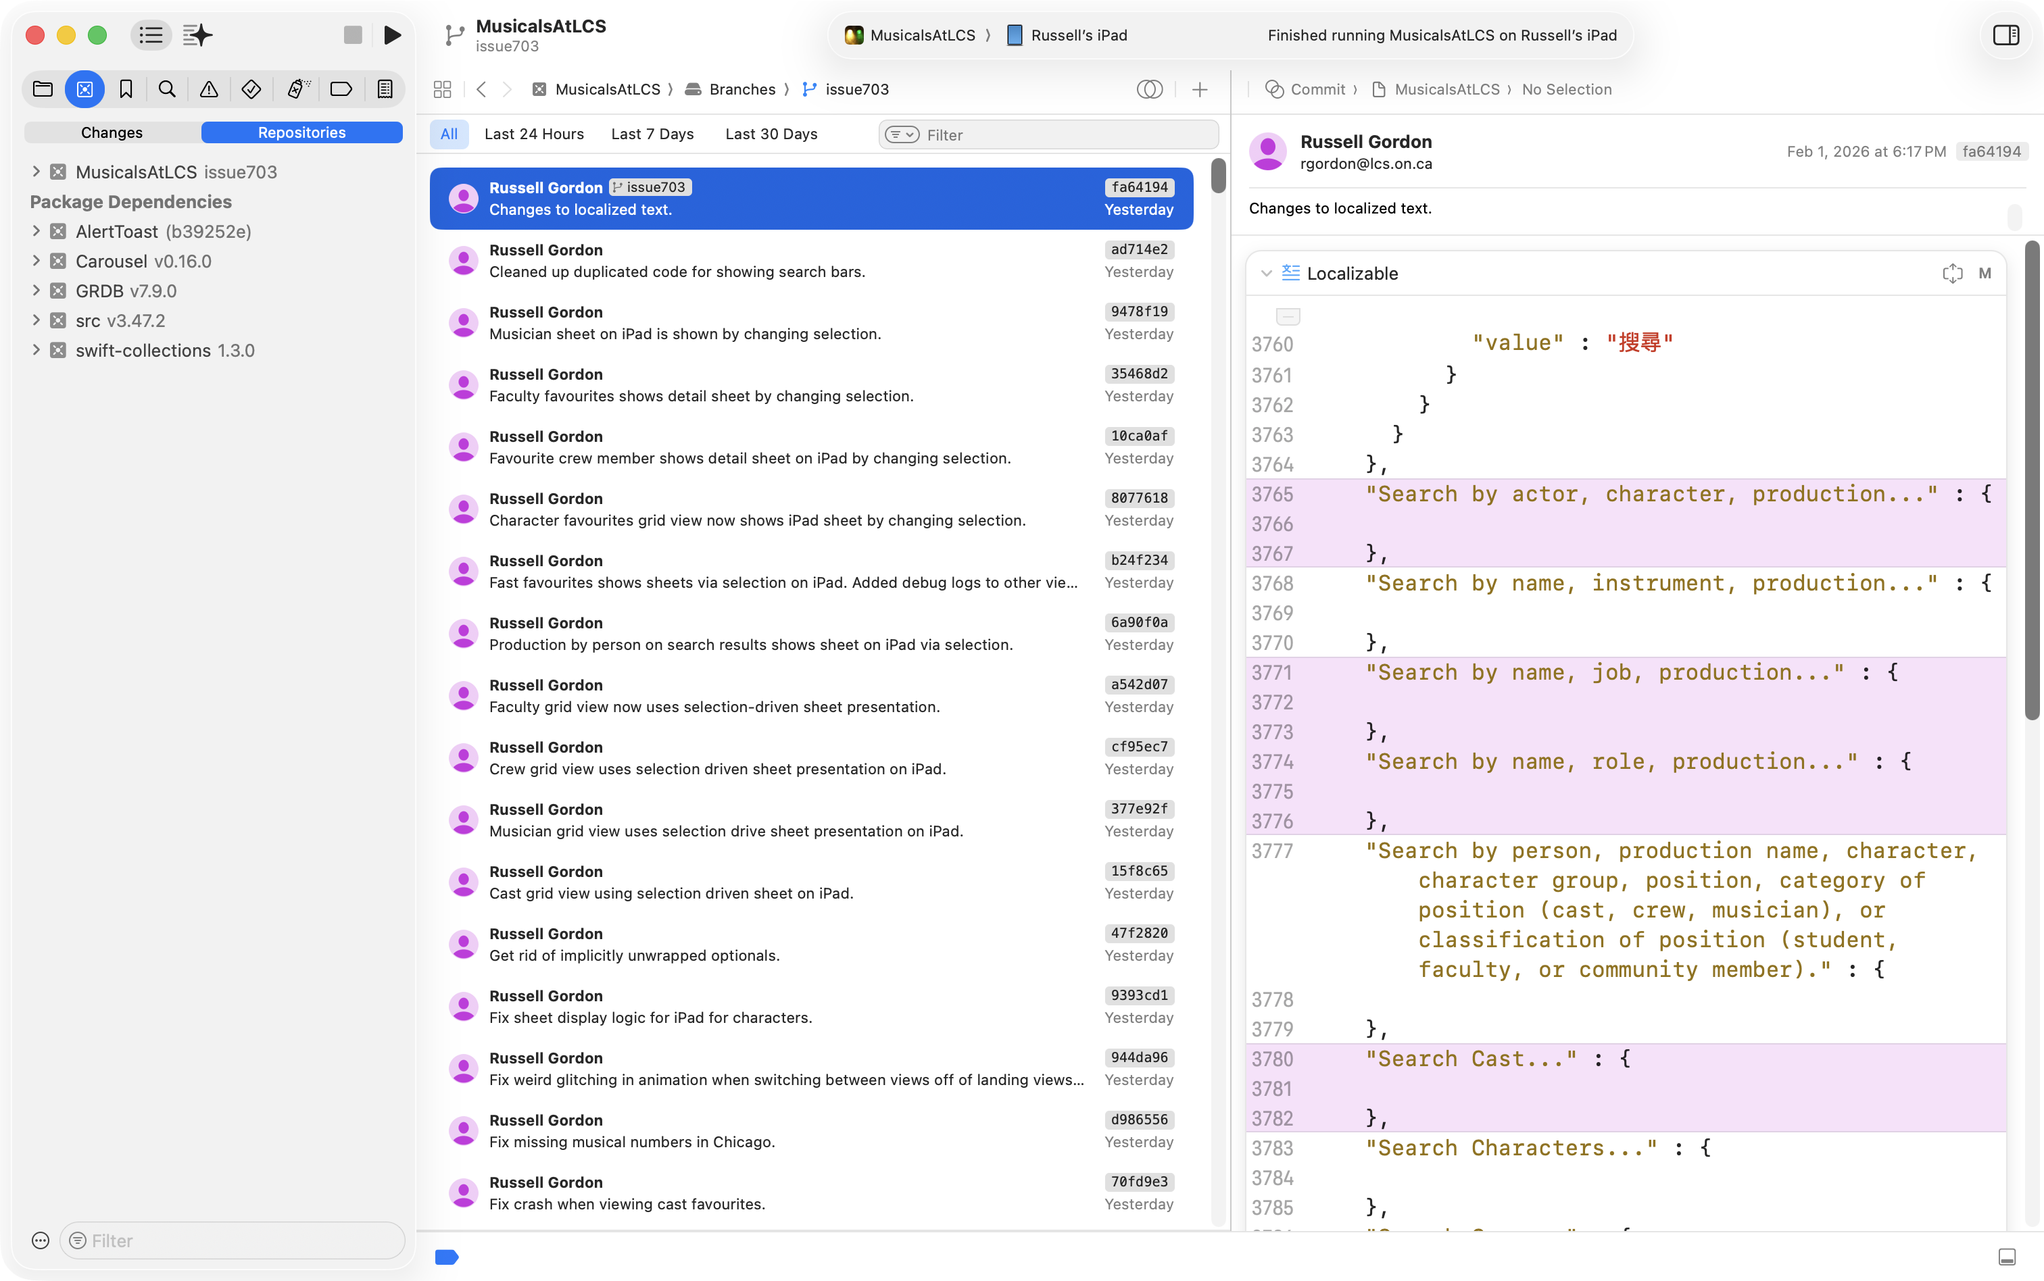The image size is (2044, 1281).
Task: Click the Run play button
Action: (x=392, y=34)
